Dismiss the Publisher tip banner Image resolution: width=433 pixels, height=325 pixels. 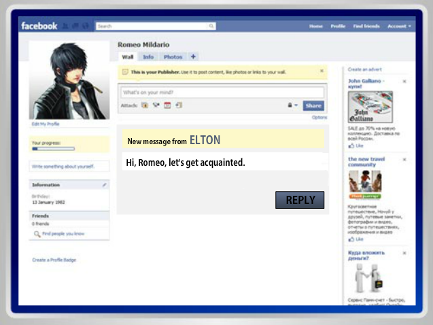pyautogui.click(x=322, y=71)
